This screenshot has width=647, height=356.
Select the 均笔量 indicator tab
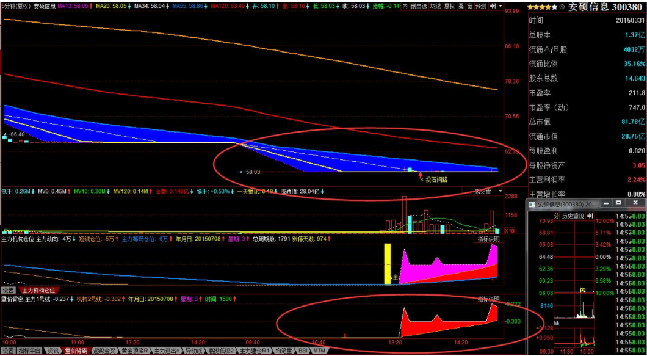point(284,351)
